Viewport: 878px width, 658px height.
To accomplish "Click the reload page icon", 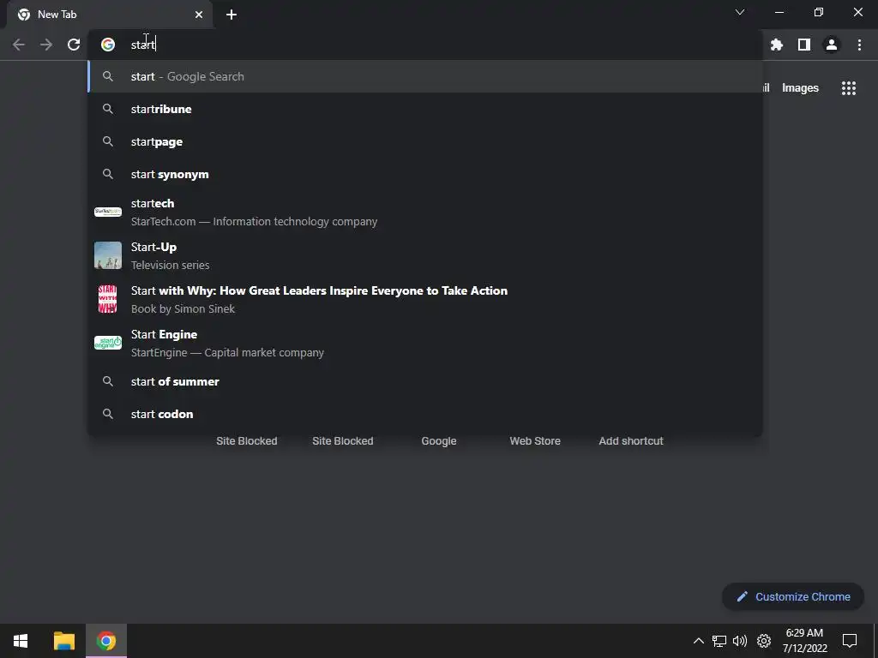I will point(74,45).
